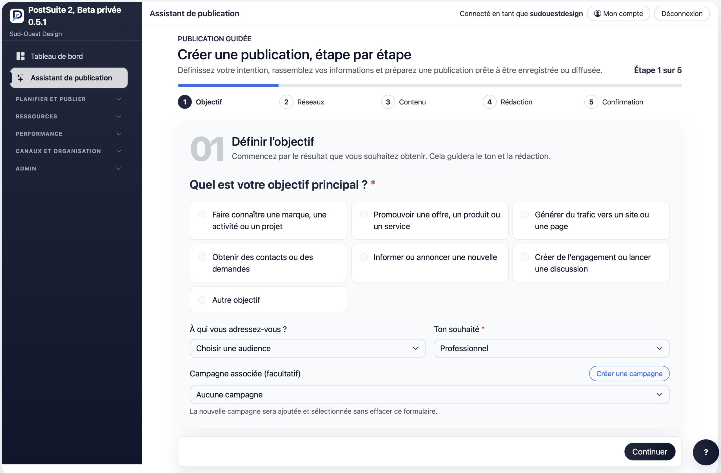Open the Ton souhaité Professionnel dropdown
The image size is (721, 473).
pyautogui.click(x=551, y=348)
